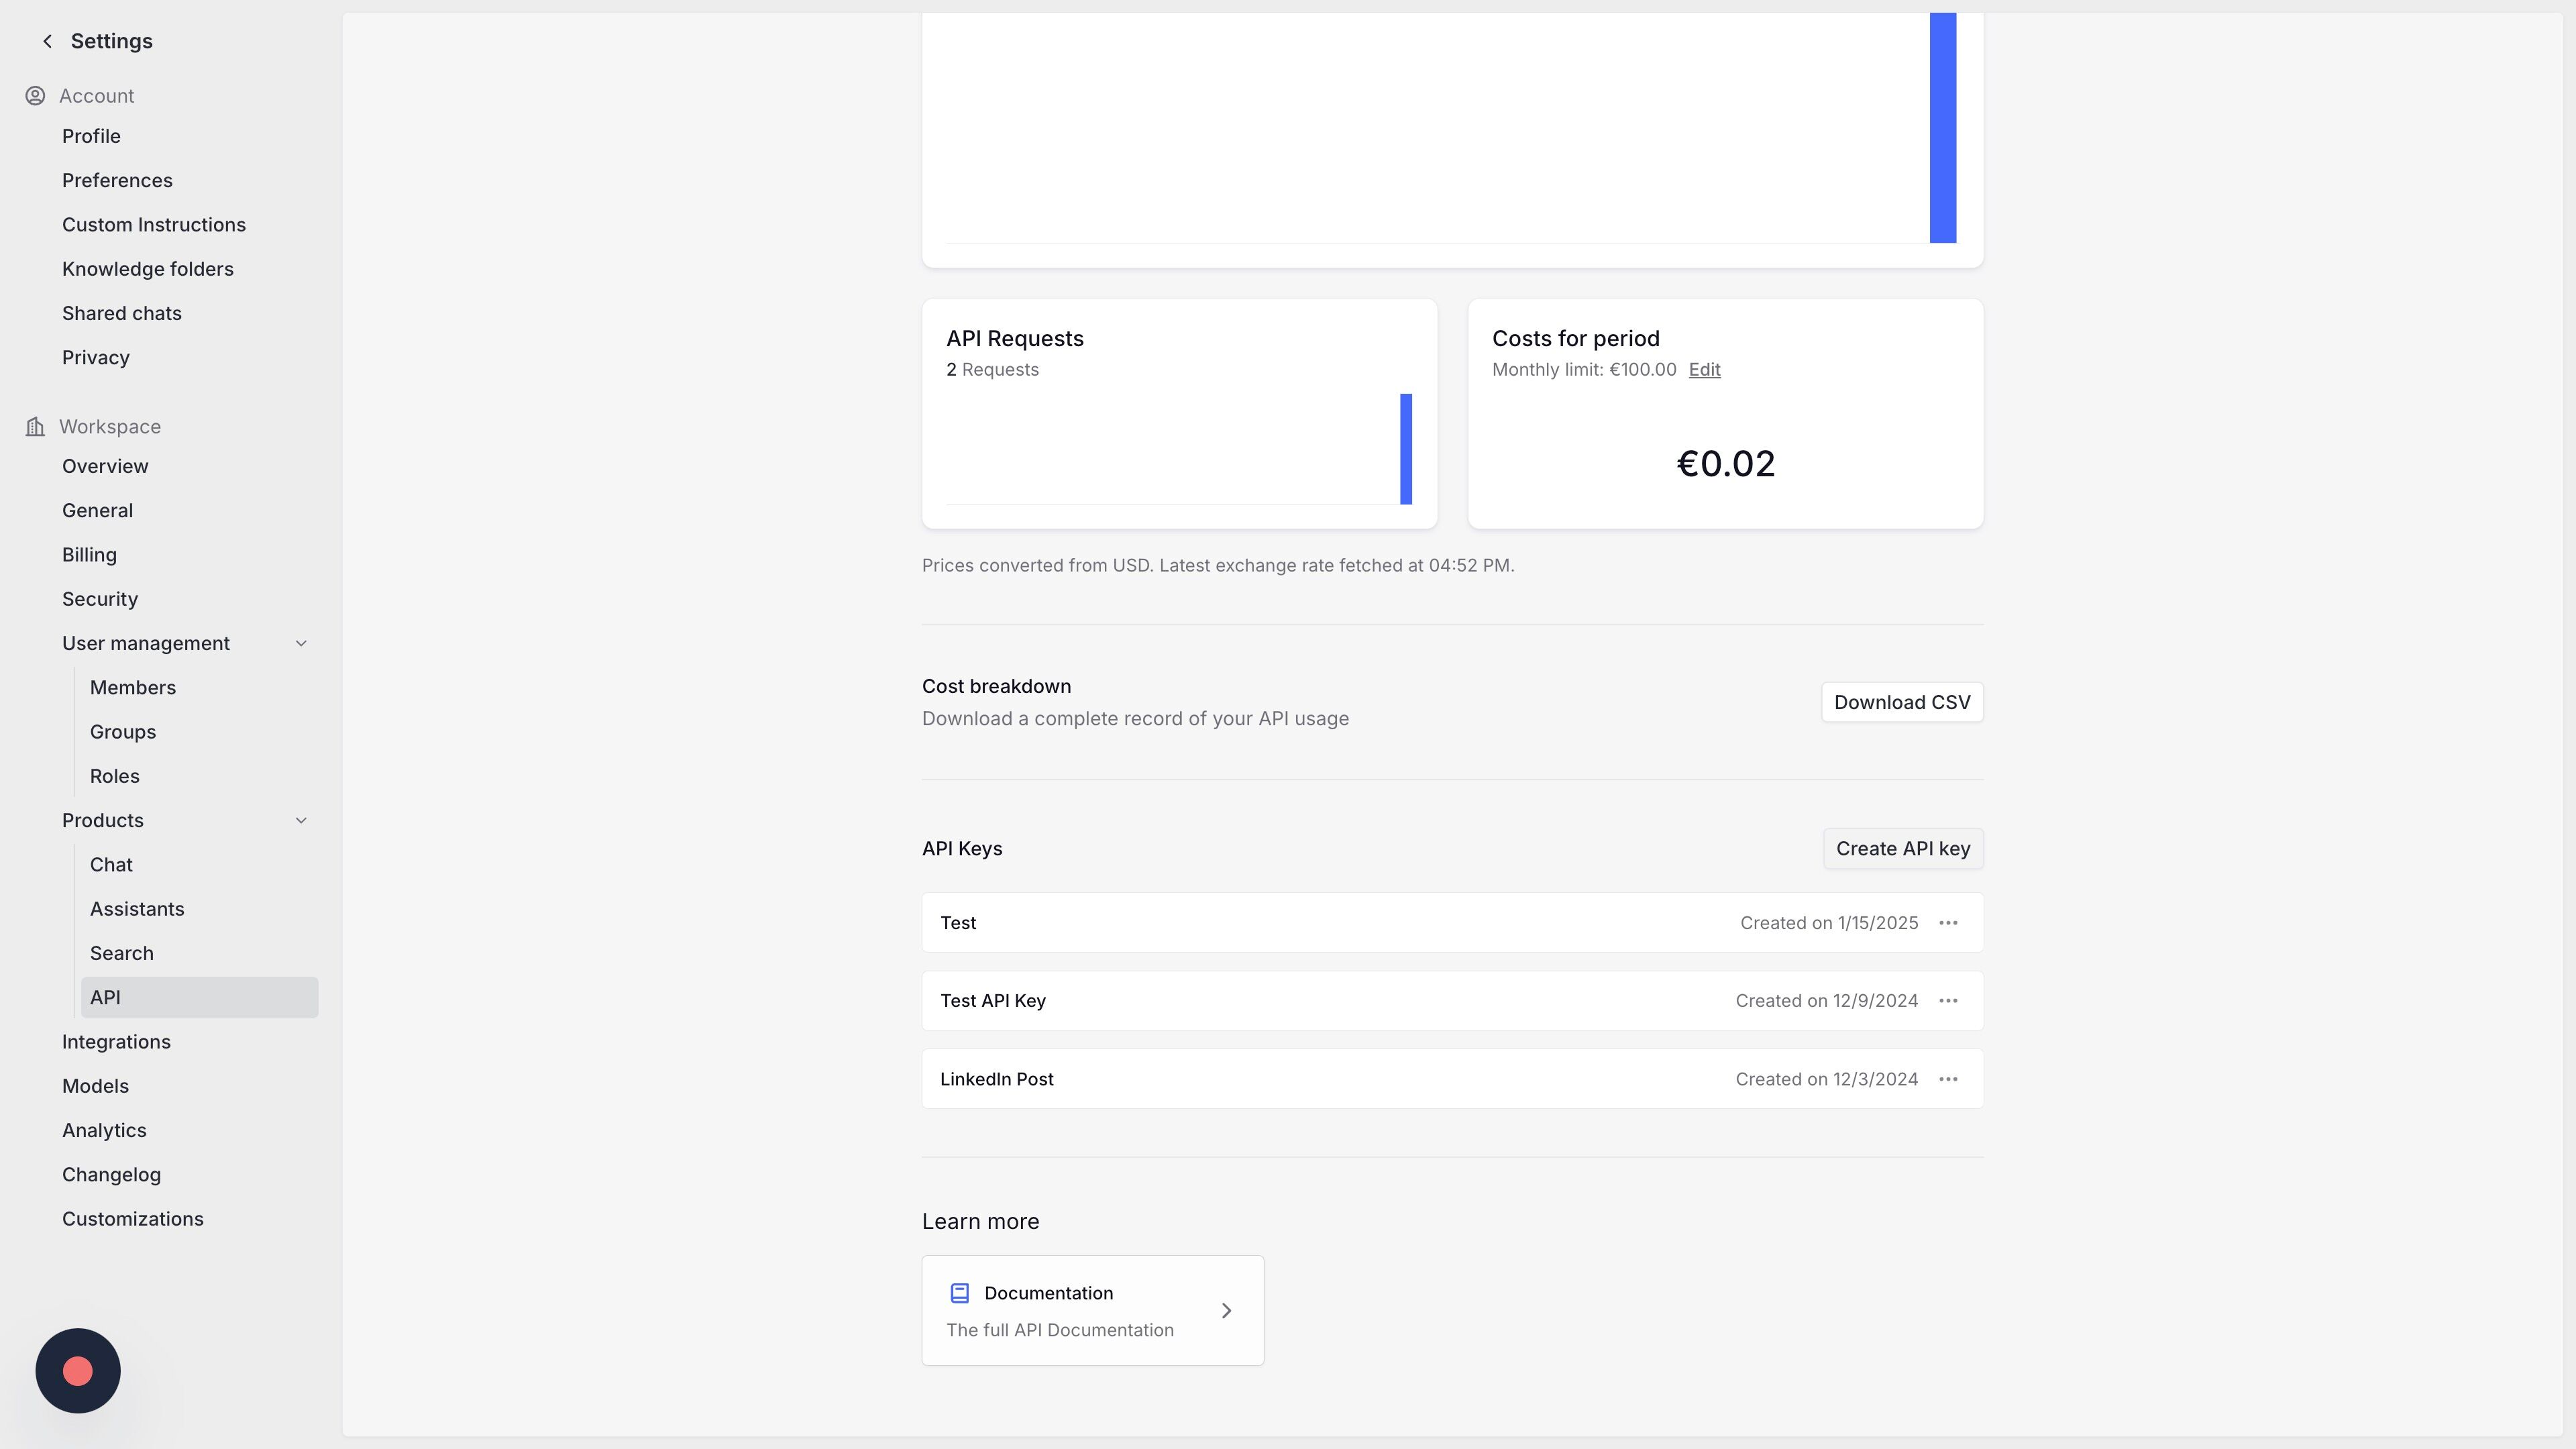This screenshot has height=1449, width=2576.
Task: Edit the monthly limit link
Action: [x=1704, y=370]
